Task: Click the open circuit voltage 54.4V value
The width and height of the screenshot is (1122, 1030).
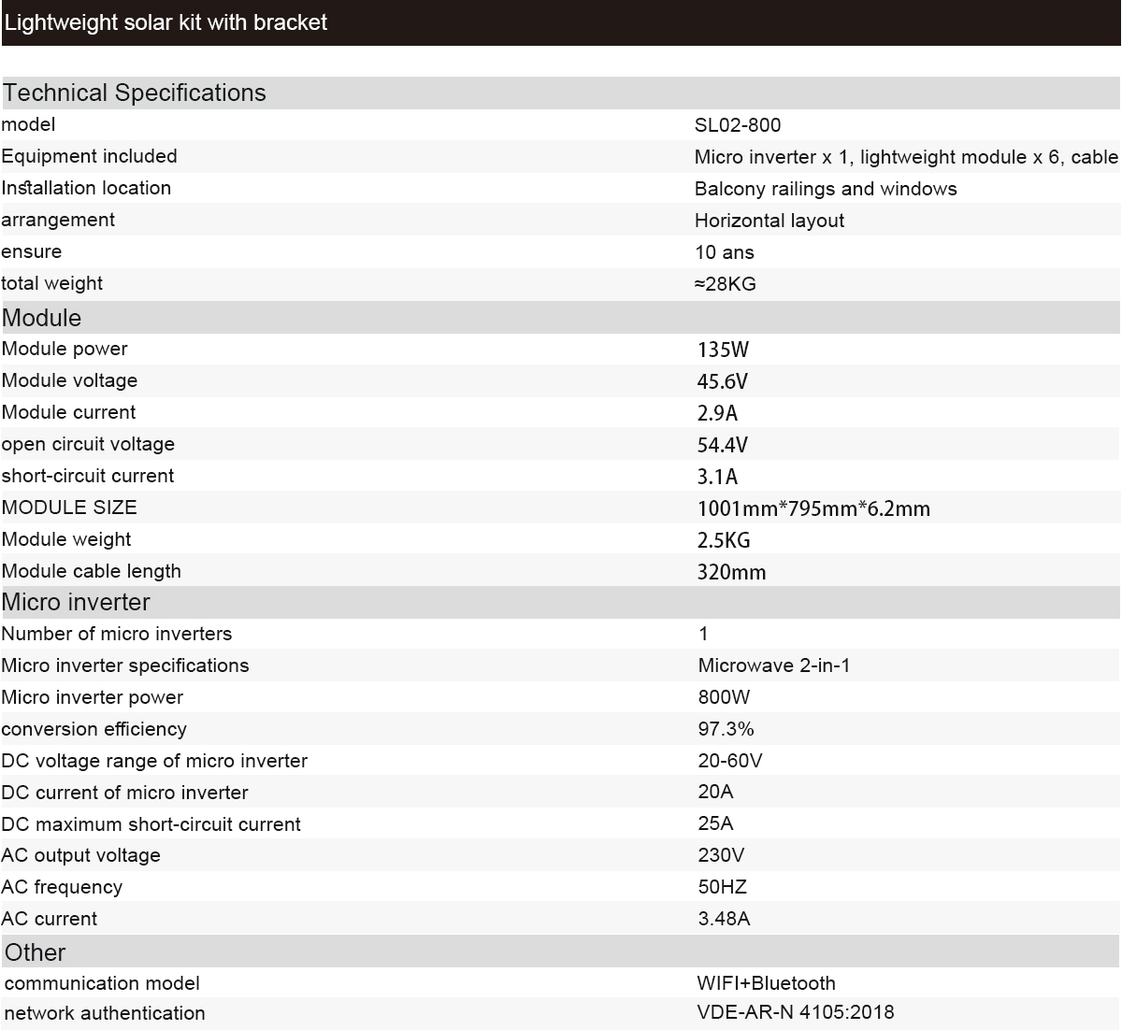Action: click(x=723, y=446)
